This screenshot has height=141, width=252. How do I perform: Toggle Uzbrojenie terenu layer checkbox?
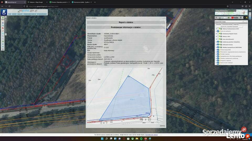(218, 45)
